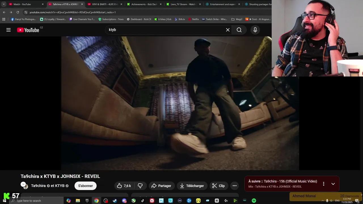Screen dimensions: 363x204
Task: Open the Ta9chira channel name link
Action: point(38,186)
